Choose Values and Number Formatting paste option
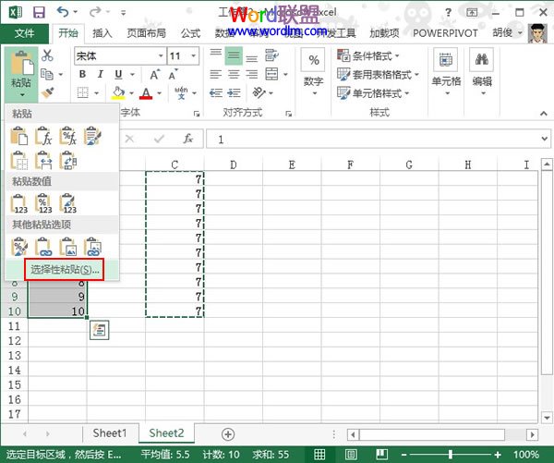 point(43,203)
